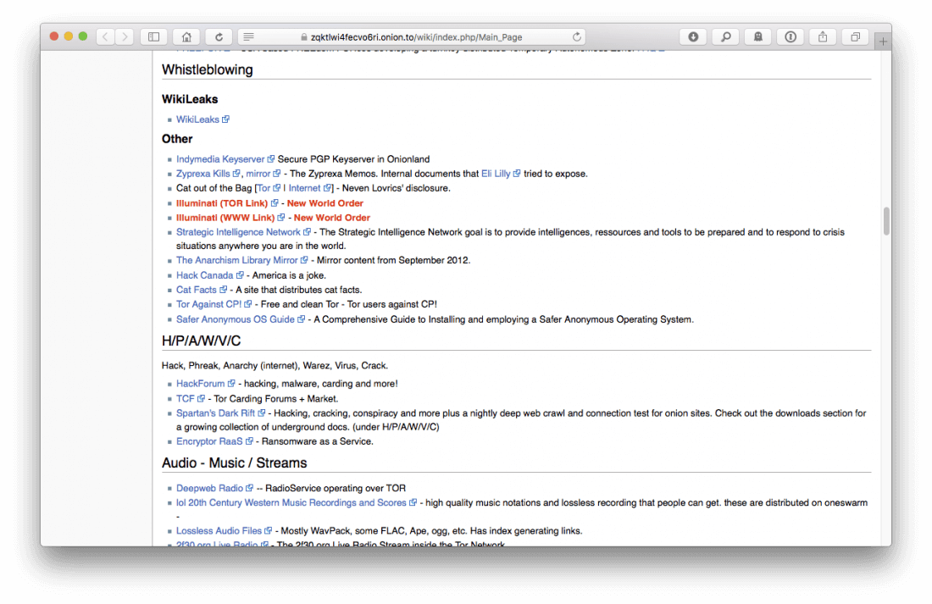
Task: Click the magnifier search extension icon
Action: (x=725, y=36)
